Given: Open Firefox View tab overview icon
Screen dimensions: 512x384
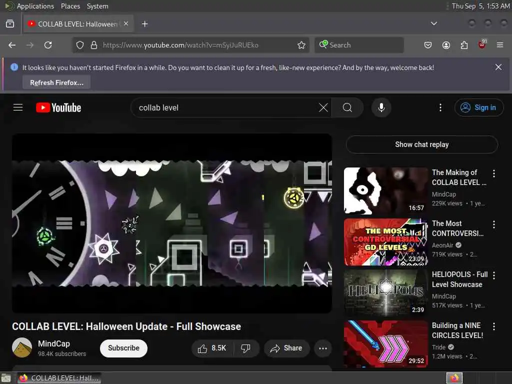Looking at the screenshot, I should (10, 24).
